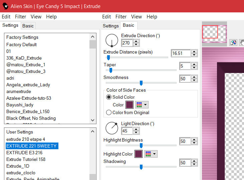Select the Black Offset, No Shading preset
This screenshot has width=244, height=180.
31,118
